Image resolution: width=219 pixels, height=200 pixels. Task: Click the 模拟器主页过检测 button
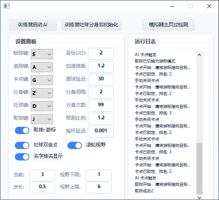coord(168,25)
